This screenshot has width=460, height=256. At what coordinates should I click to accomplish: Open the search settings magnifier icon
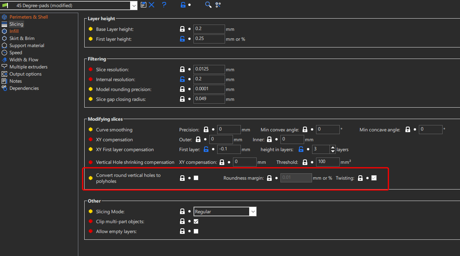tap(208, 5)
